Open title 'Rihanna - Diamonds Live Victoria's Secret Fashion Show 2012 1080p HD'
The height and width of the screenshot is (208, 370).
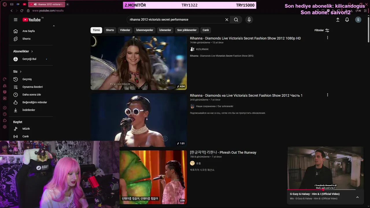pos(245,38)
